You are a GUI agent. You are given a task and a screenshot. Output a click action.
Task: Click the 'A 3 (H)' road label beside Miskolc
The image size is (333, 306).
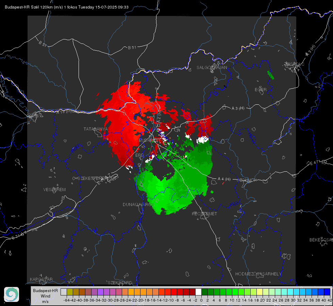coord(311,51)
